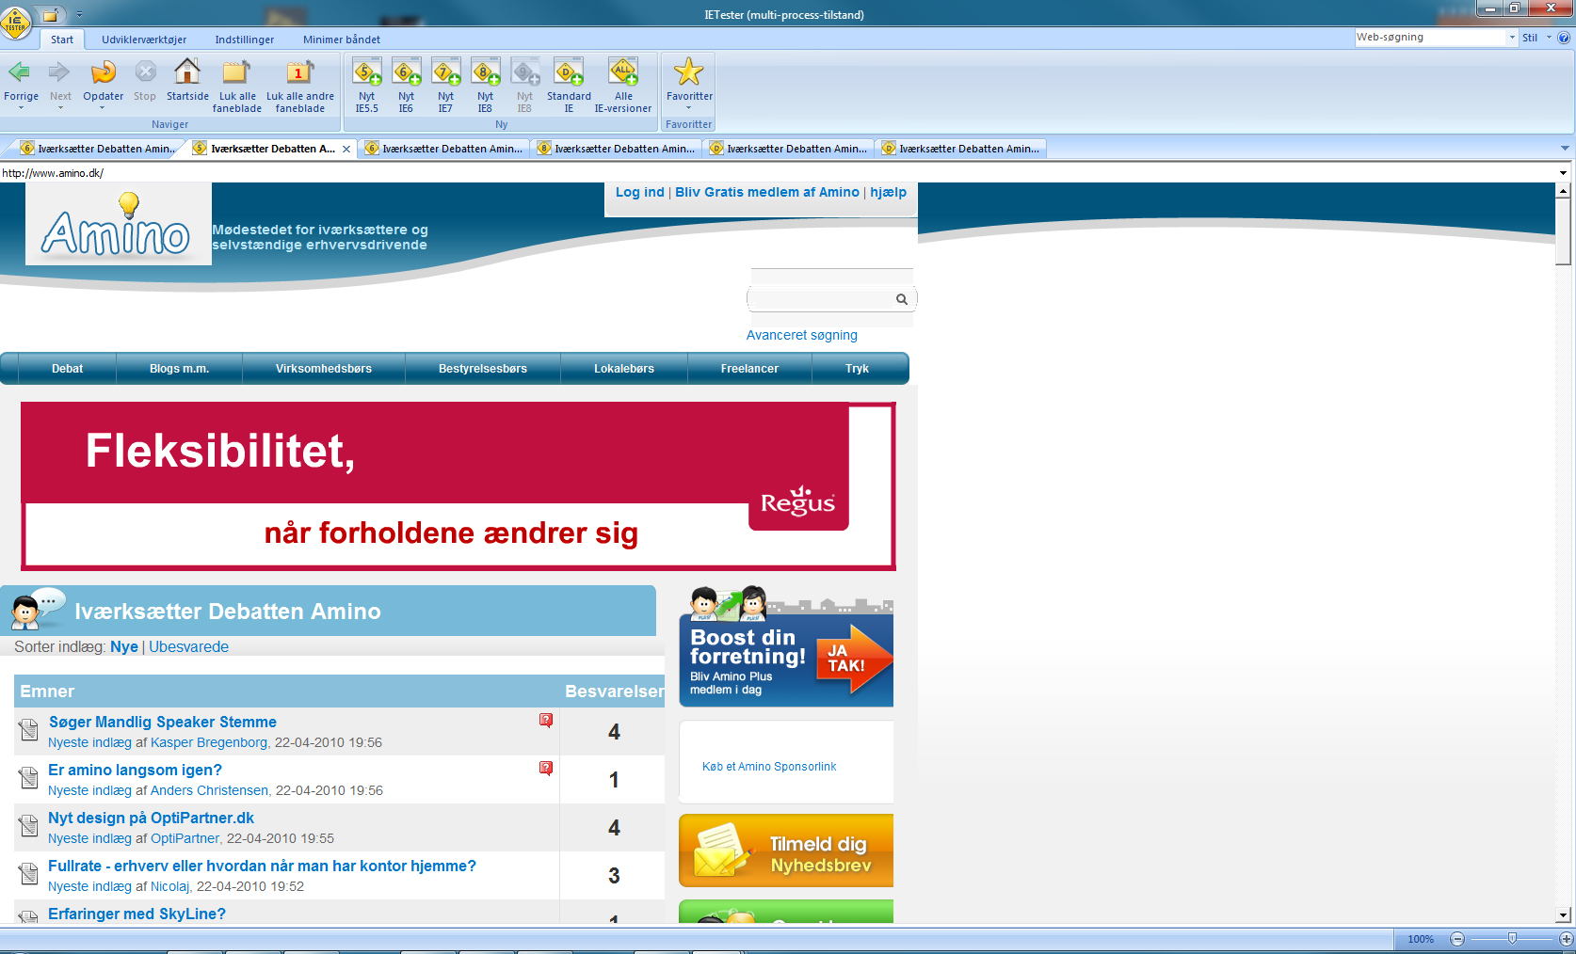Sort posts by Ubesvarede

(x=188, y=647)
